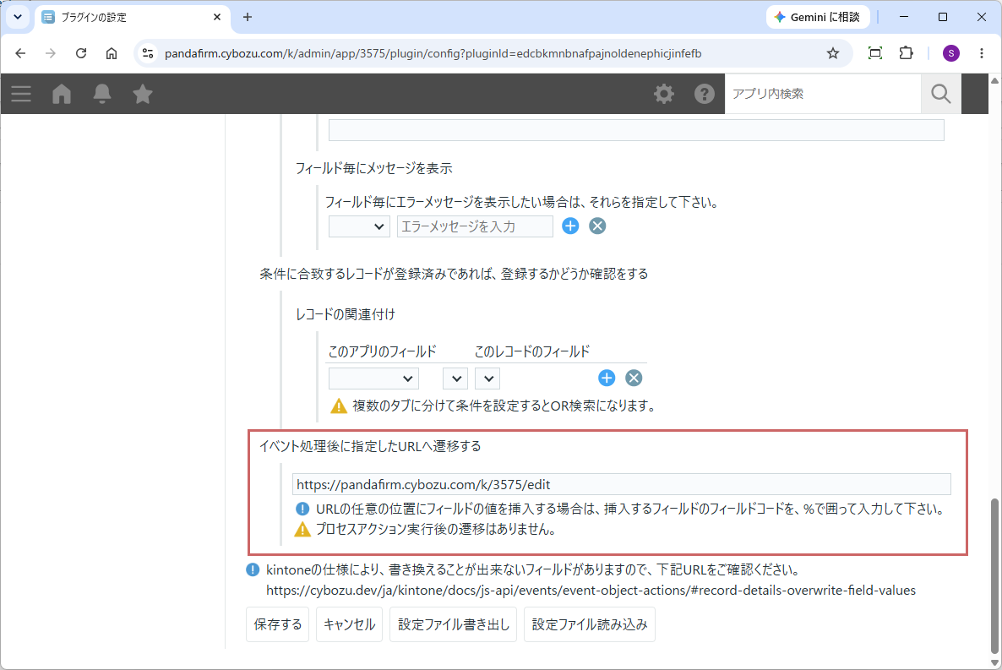1002x670 pixels.
Task: Click 'Gemini に相談' button
Action: pos(817,17)
